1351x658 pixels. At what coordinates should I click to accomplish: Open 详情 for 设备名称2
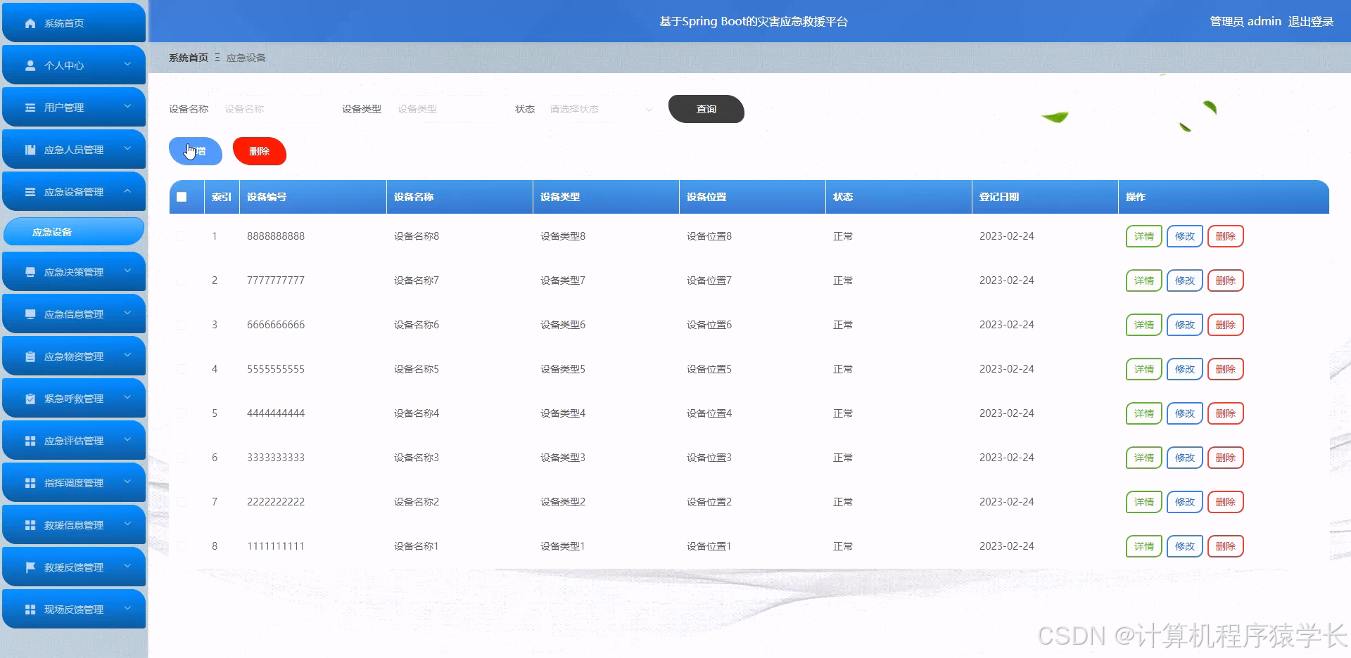(x=1144, y=502)
